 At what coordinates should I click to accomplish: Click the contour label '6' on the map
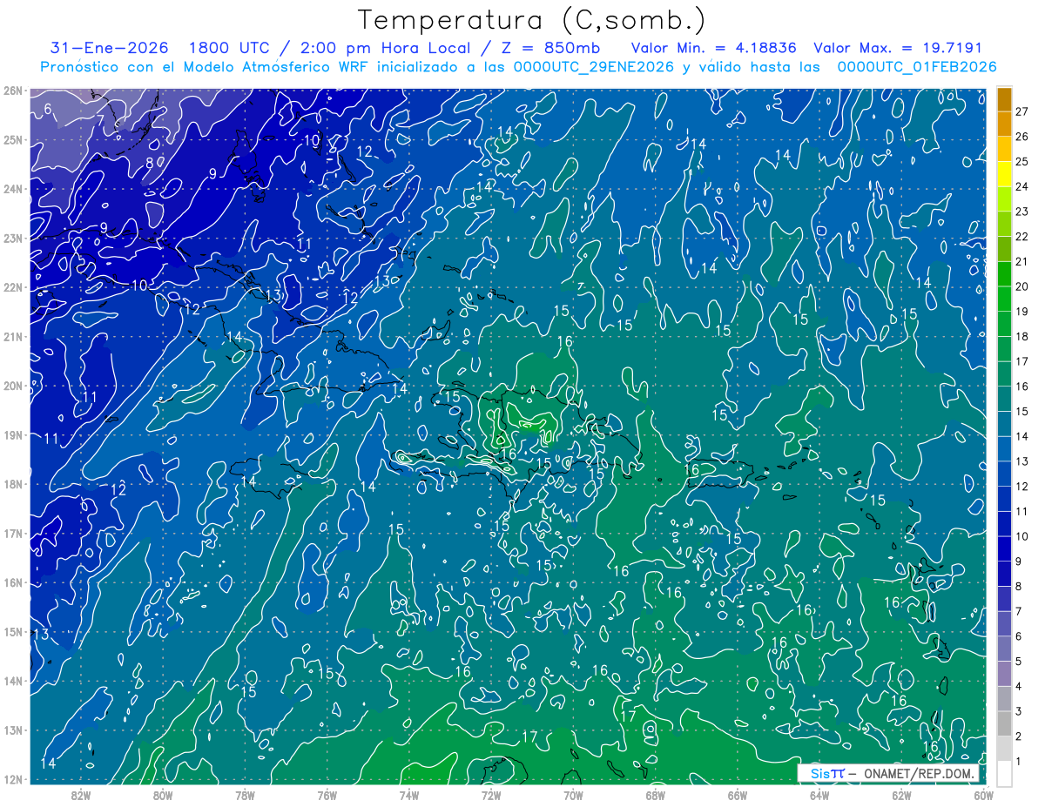click(x=48, y=109)
